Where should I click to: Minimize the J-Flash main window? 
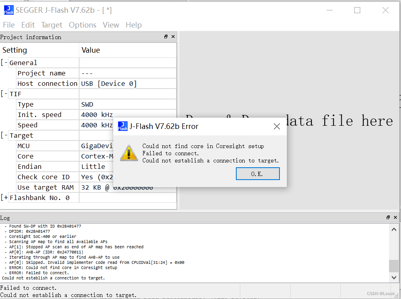[x=330, y=10]
